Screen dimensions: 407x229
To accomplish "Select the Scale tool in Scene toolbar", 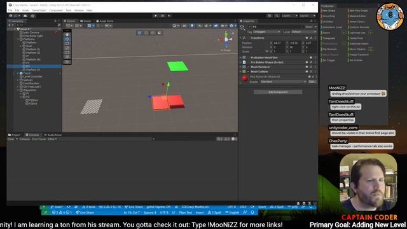I will tap(67, 48).
